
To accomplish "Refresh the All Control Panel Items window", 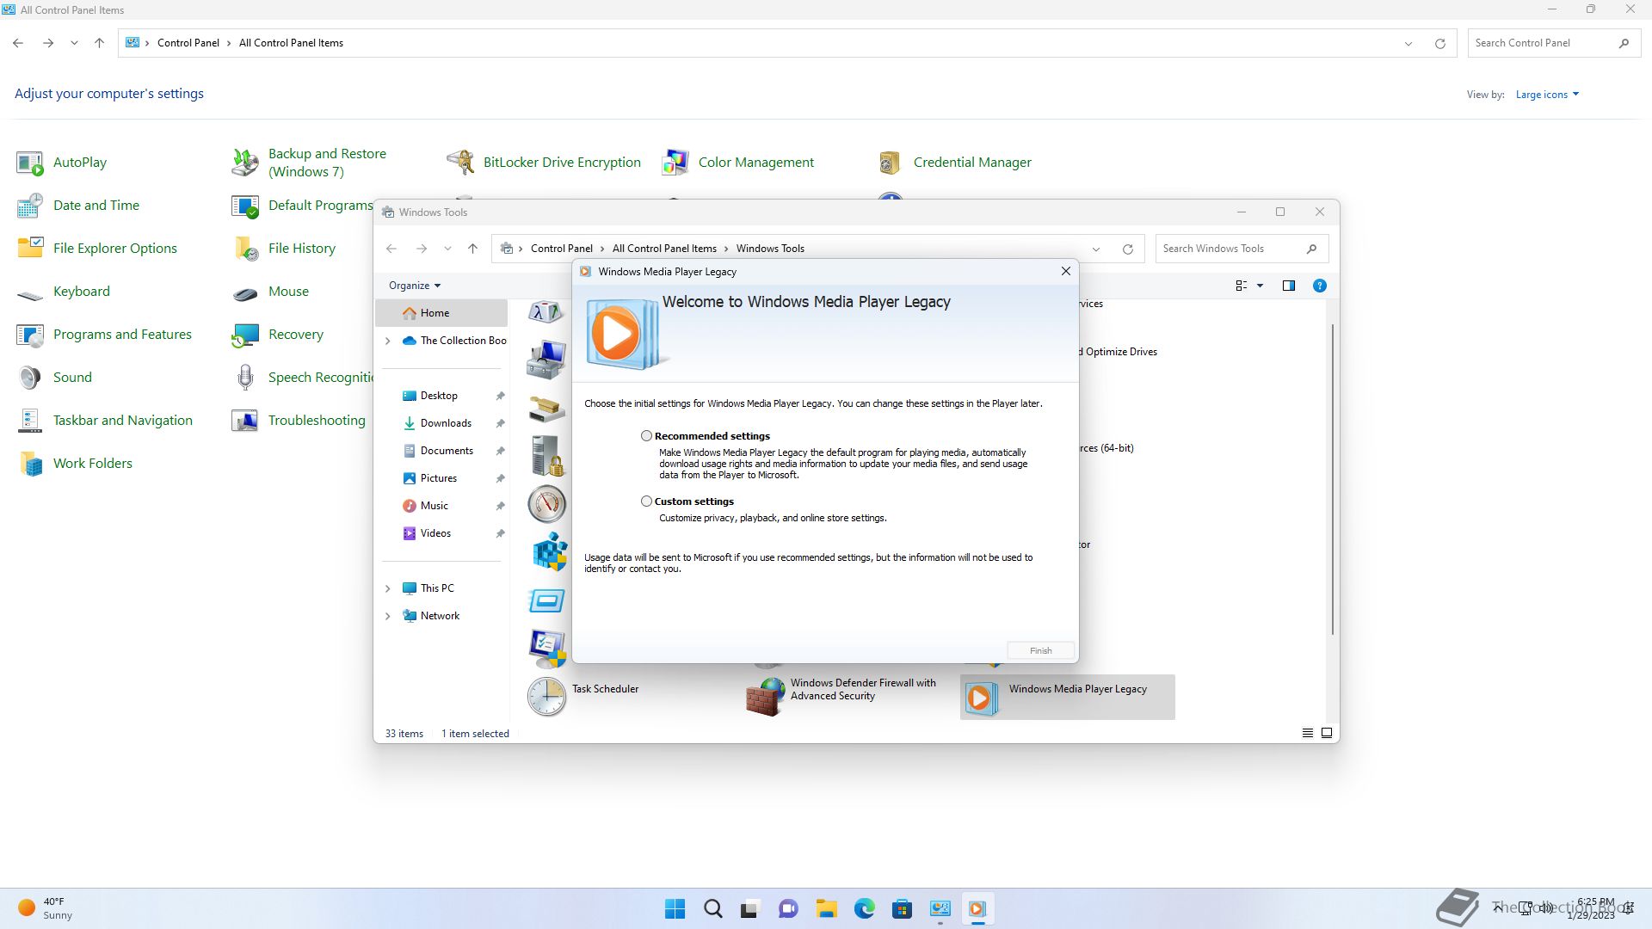I will pos(1439,43).
